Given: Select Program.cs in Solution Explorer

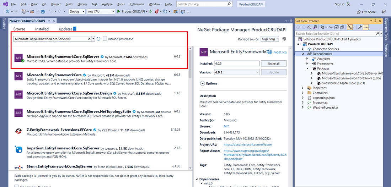Looking at the screenshot, I should click(x=320, y=103).
